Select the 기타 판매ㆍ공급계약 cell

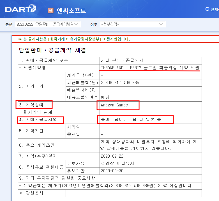click(x=151, y=61)
